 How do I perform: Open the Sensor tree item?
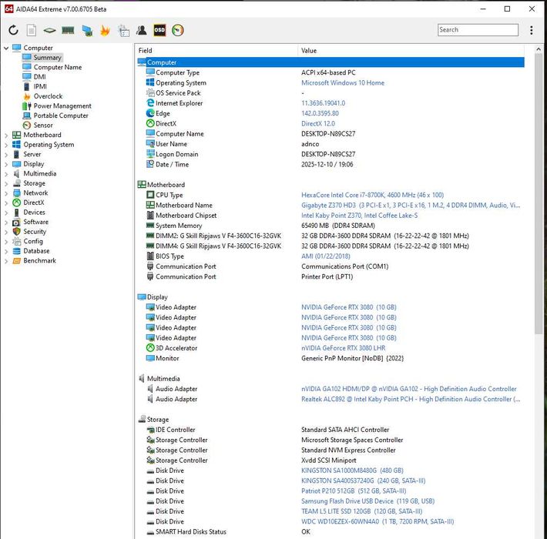43,126
